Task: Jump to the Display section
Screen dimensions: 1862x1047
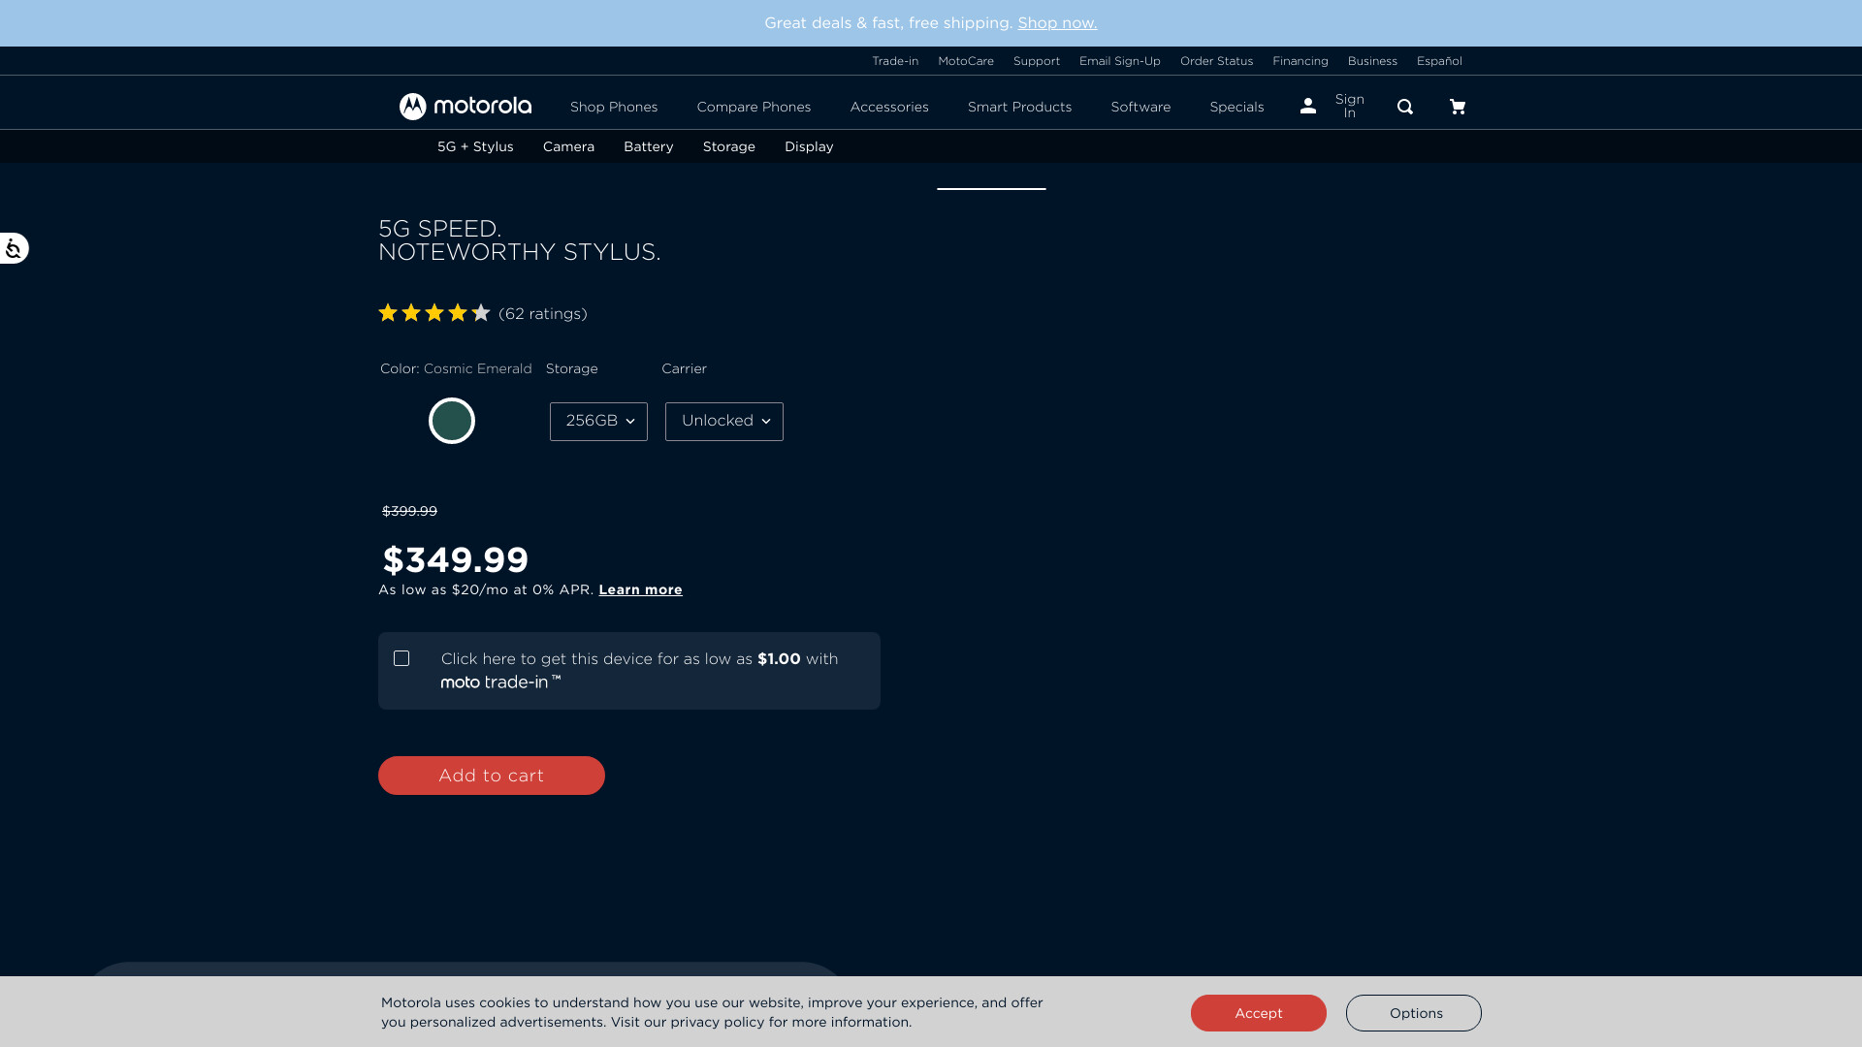Action: tap(809, 146)
